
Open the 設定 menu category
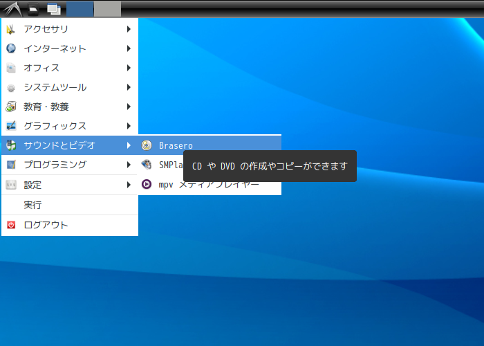70,185
